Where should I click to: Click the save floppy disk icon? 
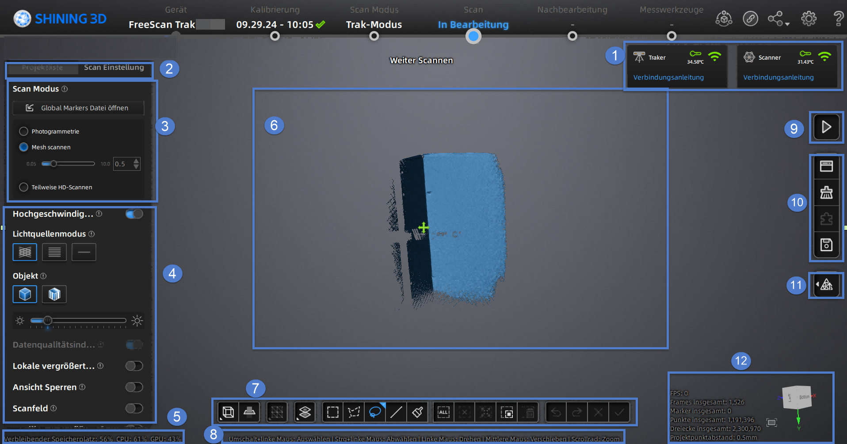click(826, 245)
